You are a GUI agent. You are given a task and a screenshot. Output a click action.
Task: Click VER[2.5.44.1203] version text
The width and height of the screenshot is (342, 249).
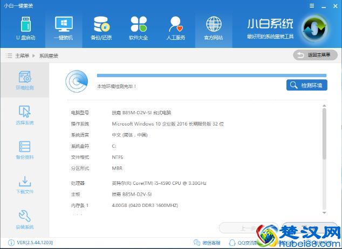[35, 243]
